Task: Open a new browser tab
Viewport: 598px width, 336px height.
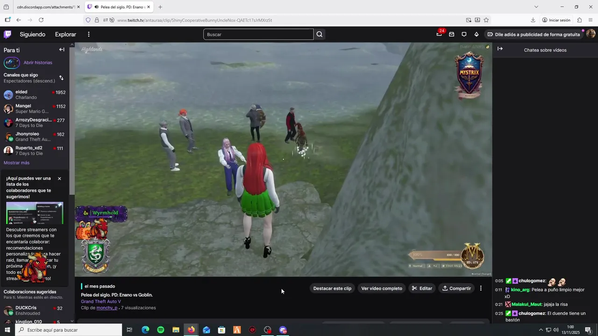Action: (160, 7)
